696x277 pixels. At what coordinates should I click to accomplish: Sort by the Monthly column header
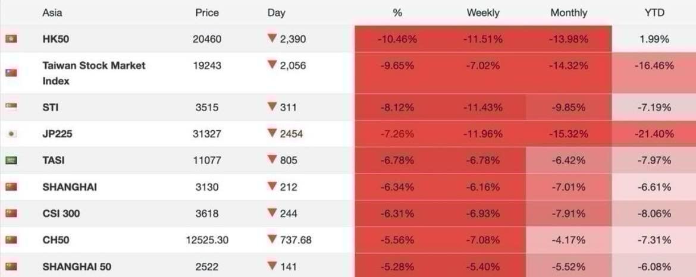569,12
